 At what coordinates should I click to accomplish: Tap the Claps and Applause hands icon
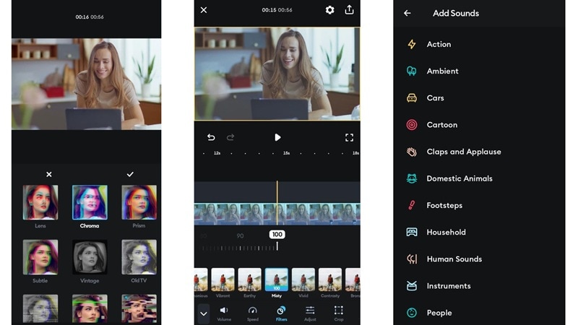pyautogui.click(x=412, y=152)
